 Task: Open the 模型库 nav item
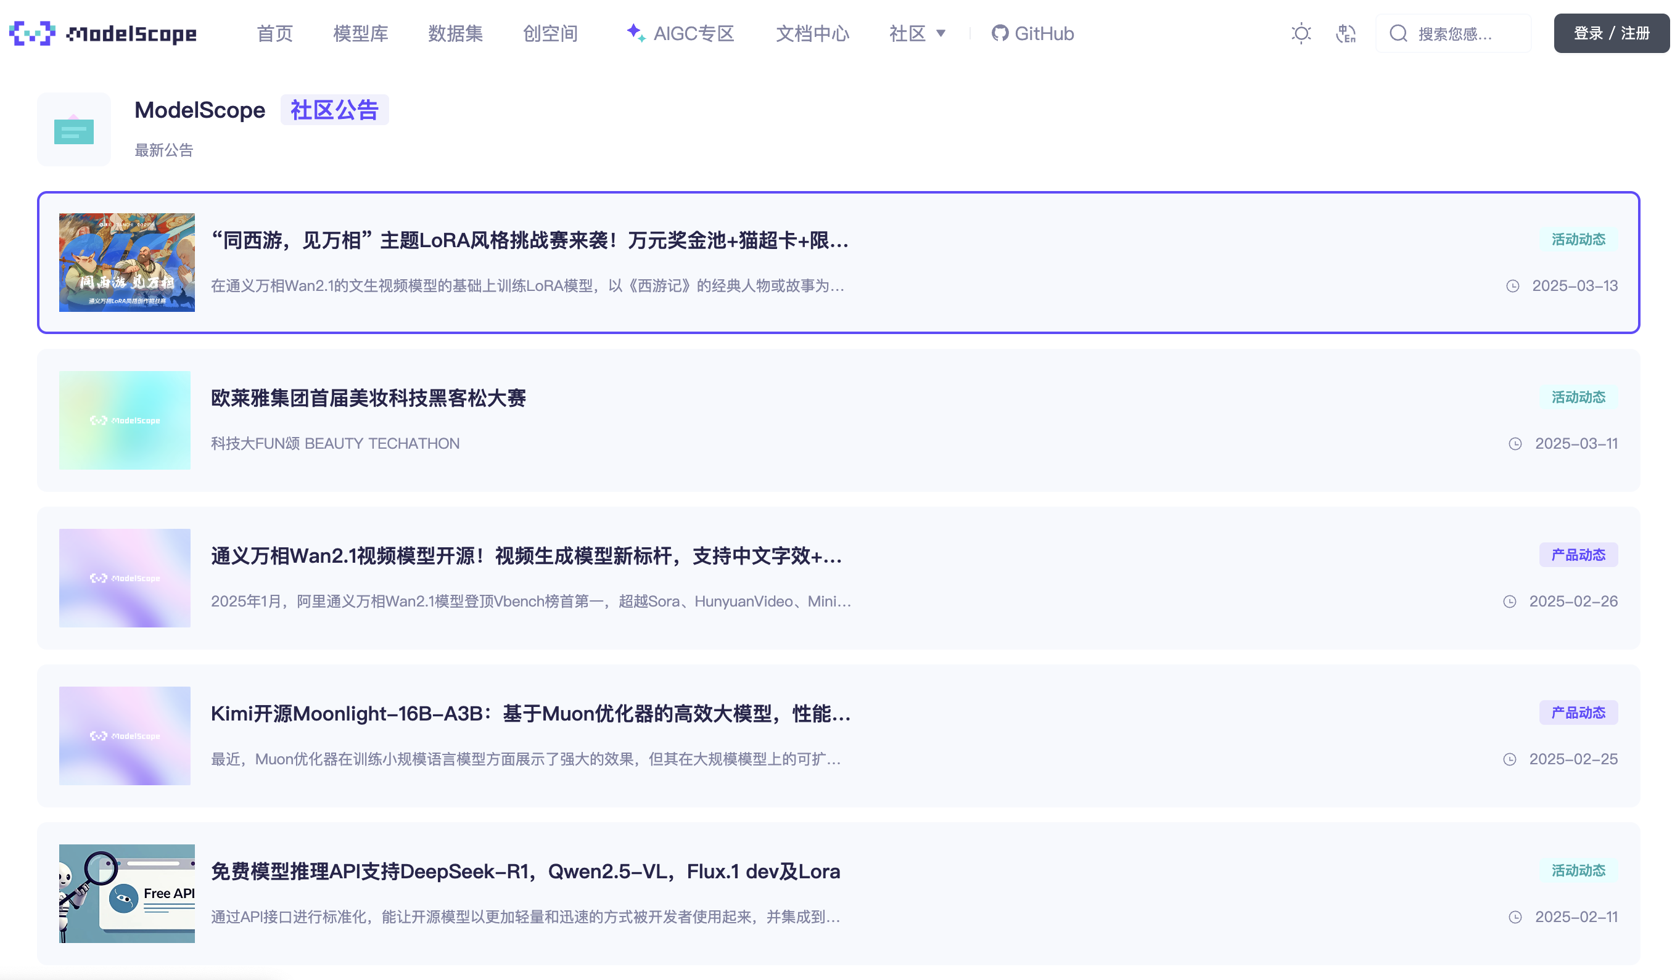[360, 33]
